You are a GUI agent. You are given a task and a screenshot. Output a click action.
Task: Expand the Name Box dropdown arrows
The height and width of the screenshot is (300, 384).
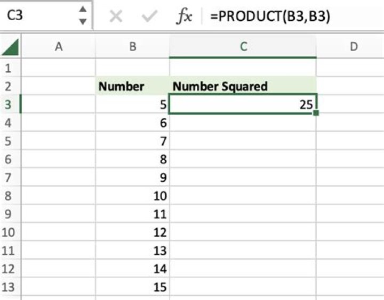82,15
